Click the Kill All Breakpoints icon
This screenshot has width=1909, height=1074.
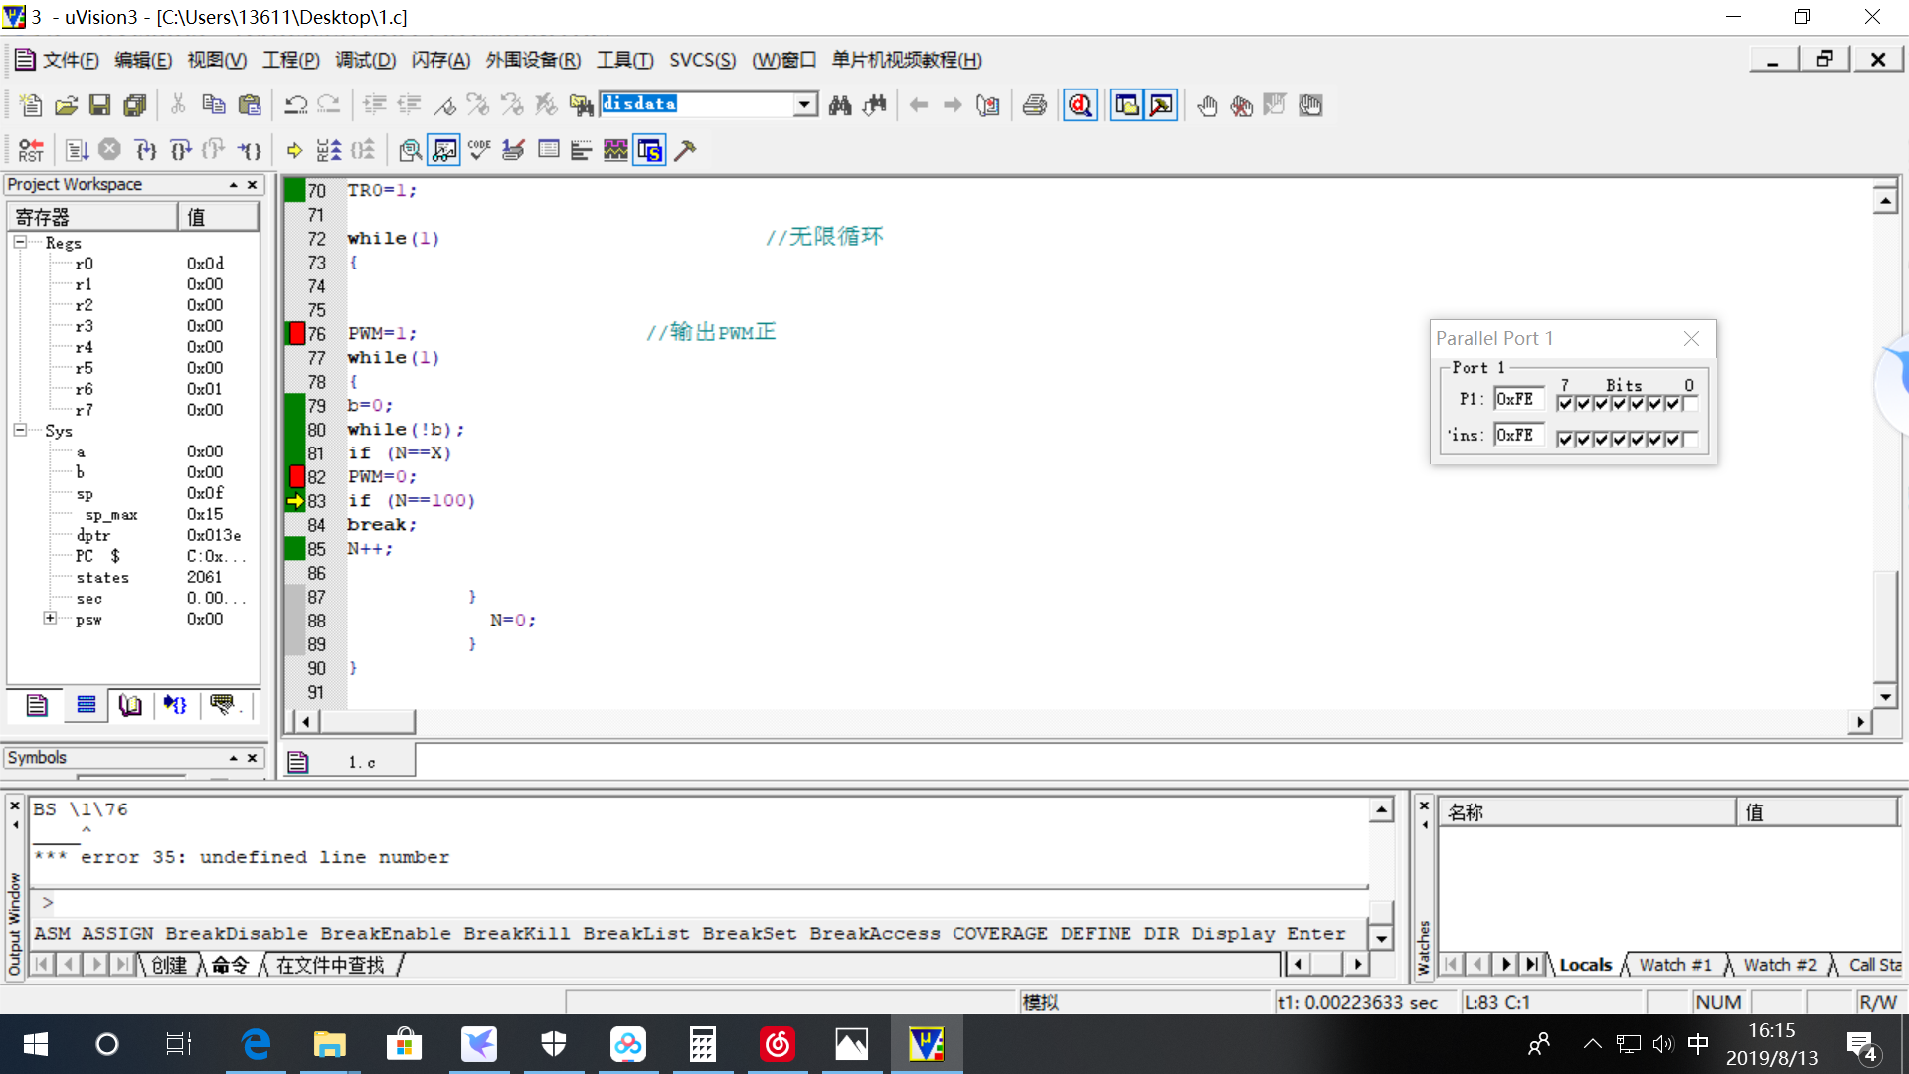[x=1241, y=104]
